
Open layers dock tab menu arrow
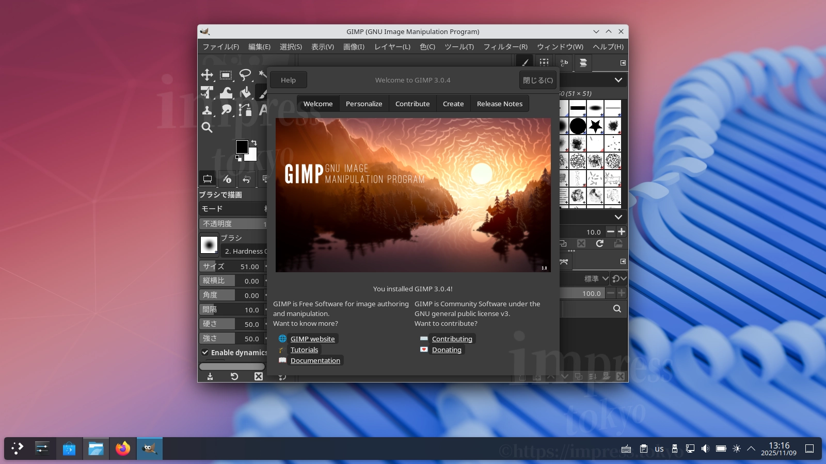(623, 261)
